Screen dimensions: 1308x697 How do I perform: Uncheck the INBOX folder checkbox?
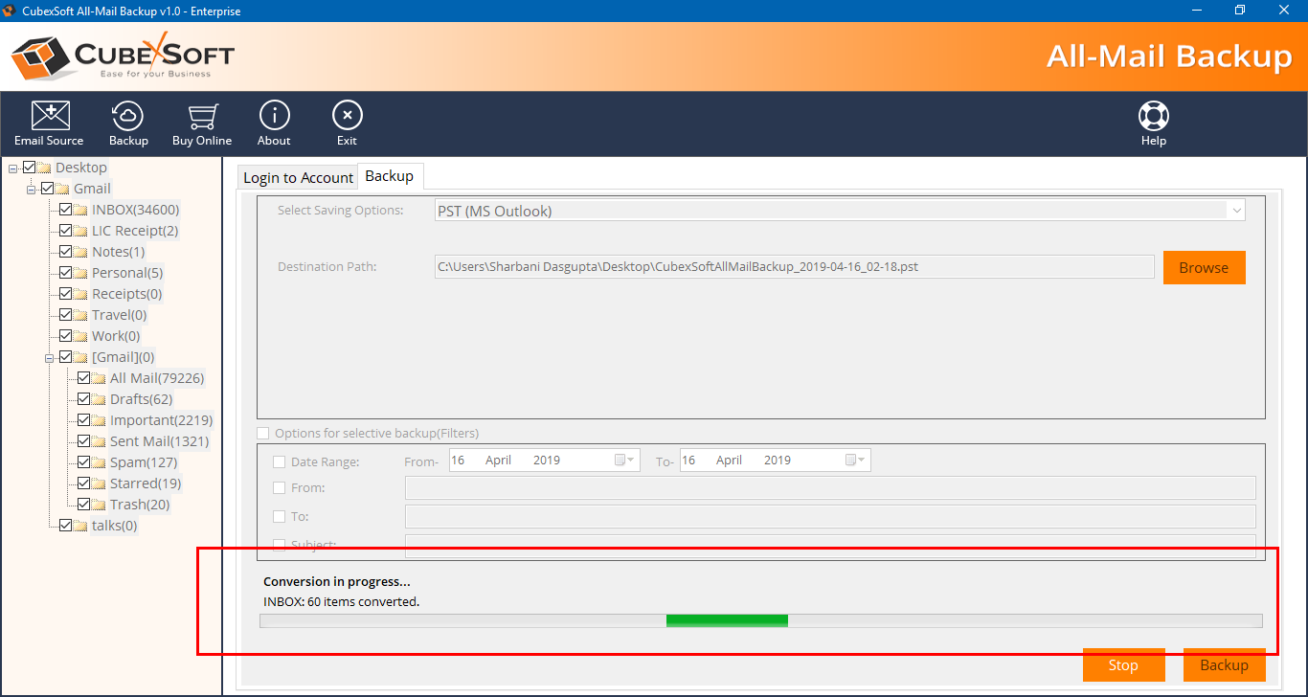click(x=66, y=210)
